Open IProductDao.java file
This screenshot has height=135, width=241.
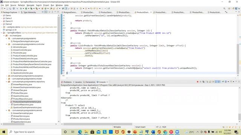19,93
